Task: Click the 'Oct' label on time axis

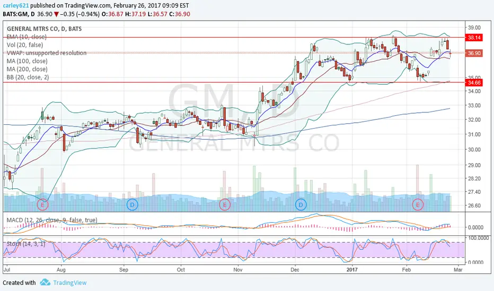Action: click(x=181, y=270)
